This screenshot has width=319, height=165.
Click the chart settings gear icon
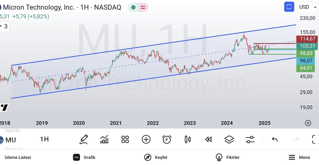click(x=308, y=123)
